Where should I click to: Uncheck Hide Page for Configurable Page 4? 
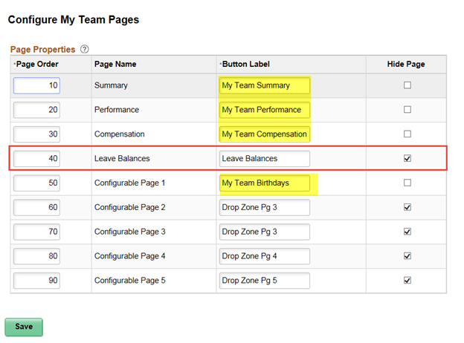407,256
